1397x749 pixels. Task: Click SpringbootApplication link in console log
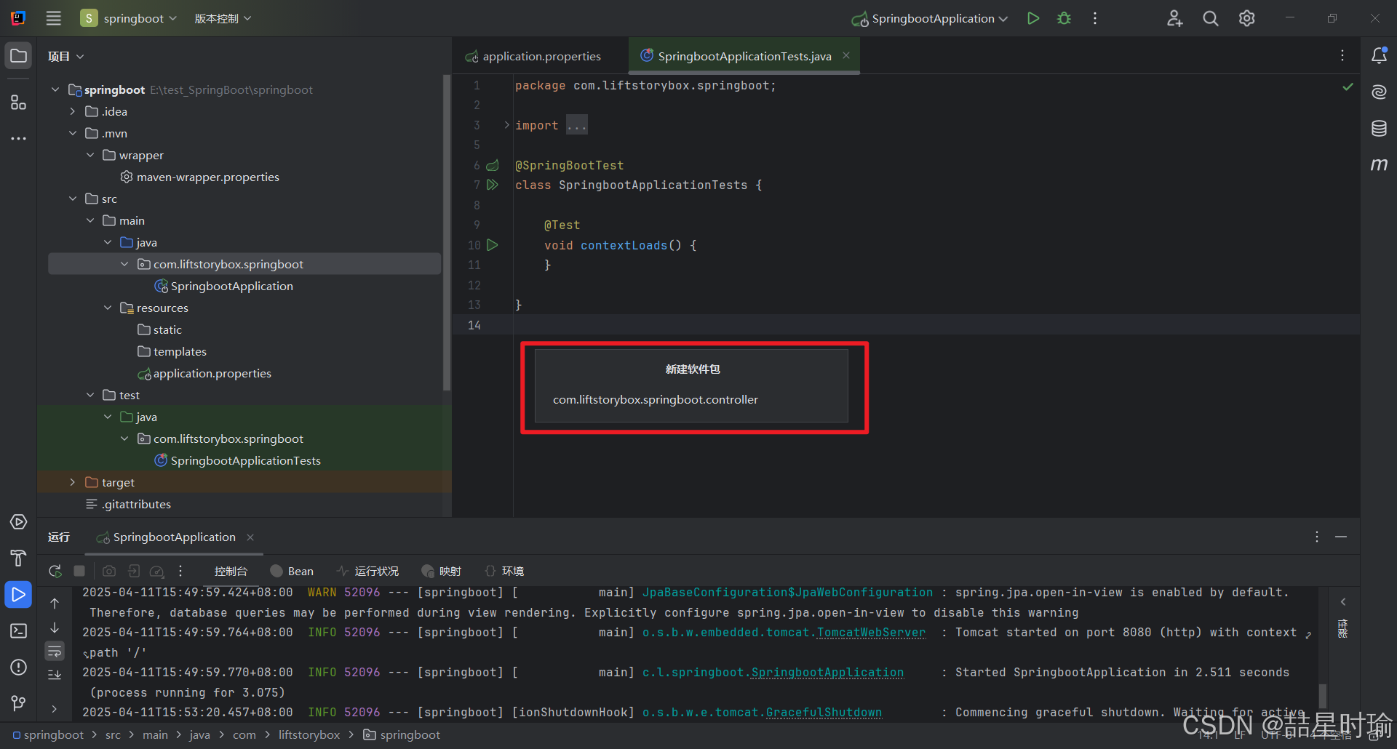pos(827,673)
